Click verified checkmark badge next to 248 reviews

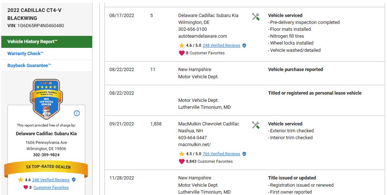(244, 45)
